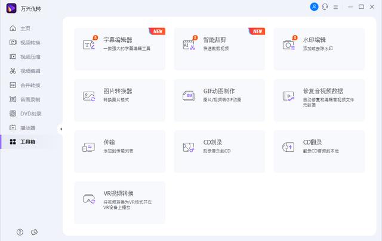Click the 智能裁剪 AI scissors icon

(189, 45)
